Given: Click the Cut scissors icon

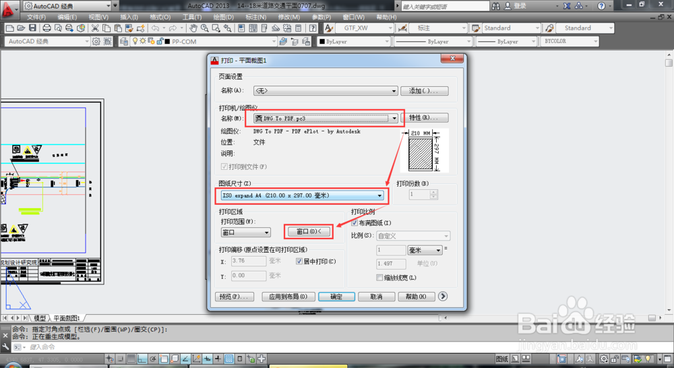Looking at the screenshot, I should [x=95, y=28].
